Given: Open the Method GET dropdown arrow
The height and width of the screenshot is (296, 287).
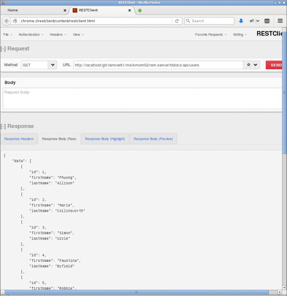Looking at the screenshot, I should click(53, 65).
